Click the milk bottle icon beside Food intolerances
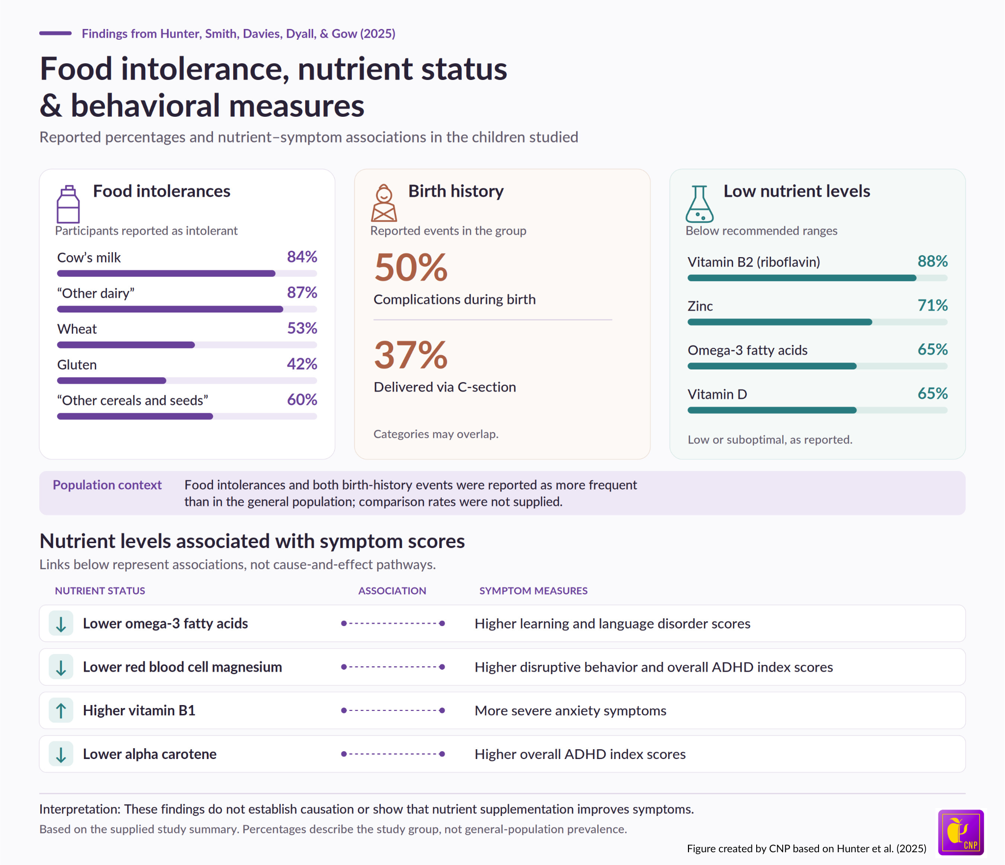 coord(68,204)
